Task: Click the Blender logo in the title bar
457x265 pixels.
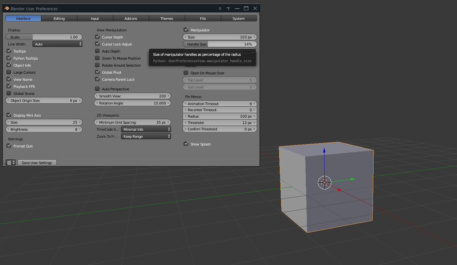Action: (x=7, y=8)
